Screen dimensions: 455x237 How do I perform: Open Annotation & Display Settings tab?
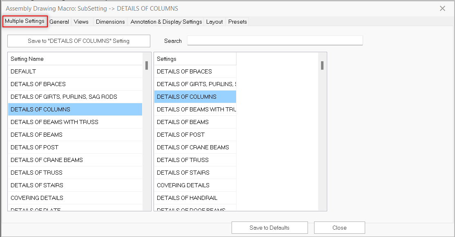pyautogui.click(x=166, y=22)
